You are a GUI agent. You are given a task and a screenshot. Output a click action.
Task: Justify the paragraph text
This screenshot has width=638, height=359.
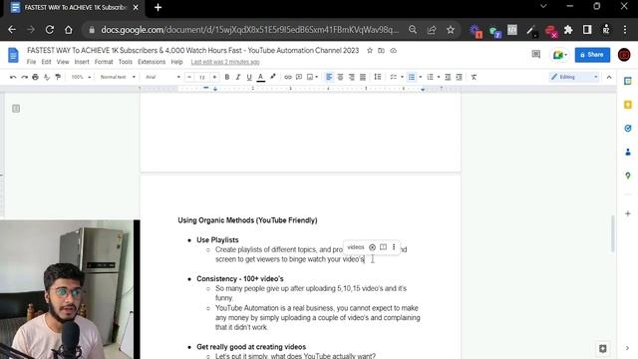363,77
